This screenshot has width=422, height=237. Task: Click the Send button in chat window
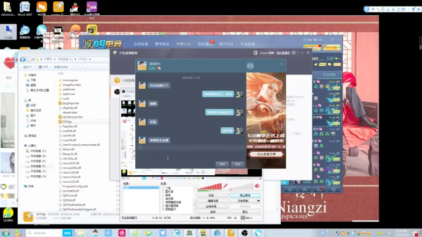click(x=237, y=164)
